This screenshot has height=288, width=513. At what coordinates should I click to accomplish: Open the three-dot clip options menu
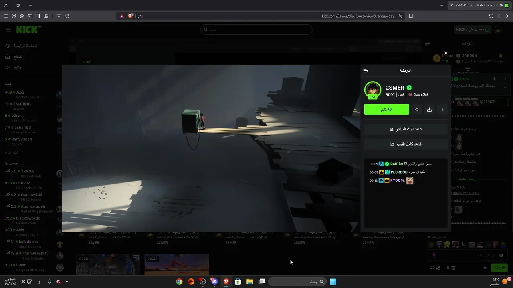click(x=442, y=110)
